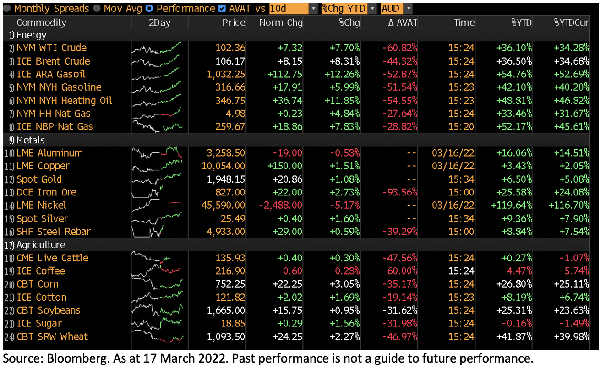Select the Monthly Spreads radio button
The image size is (600, 369).
pyautogui.click(x=8, y=8)
